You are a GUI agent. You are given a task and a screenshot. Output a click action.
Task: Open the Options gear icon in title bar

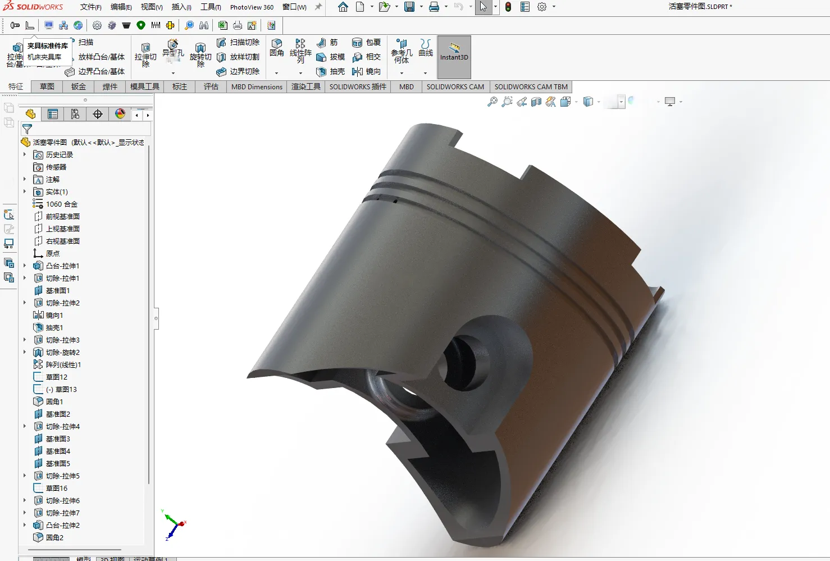542,7
